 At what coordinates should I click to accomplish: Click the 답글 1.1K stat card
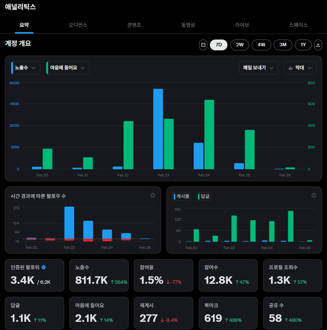[x=35, y=313]
